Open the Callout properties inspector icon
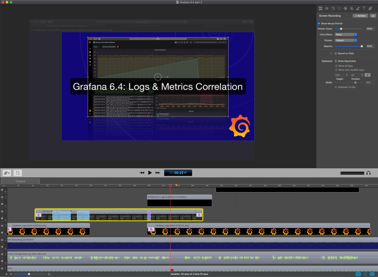The image size is (378, 277). pyautogui.click(x=345, y=8)
